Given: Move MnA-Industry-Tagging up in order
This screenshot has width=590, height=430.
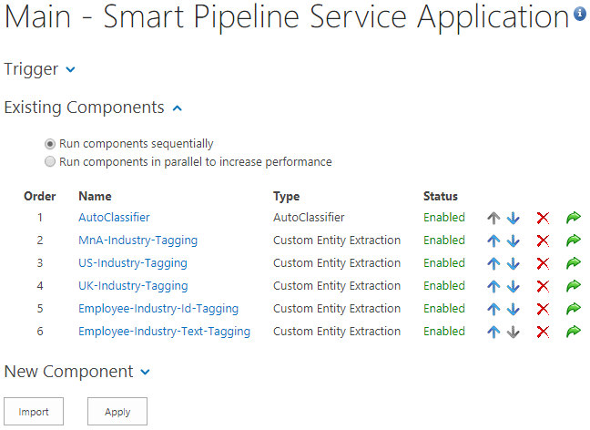Looking at the screenshot, I should [493, 241].
